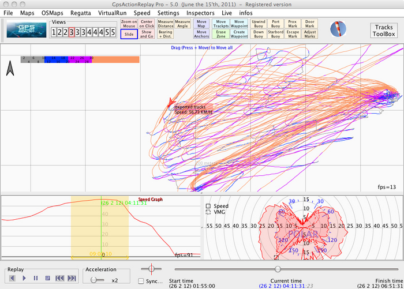Click the purple segment of speed legend
Screen dimensions: 404x289
pos(80,59)
